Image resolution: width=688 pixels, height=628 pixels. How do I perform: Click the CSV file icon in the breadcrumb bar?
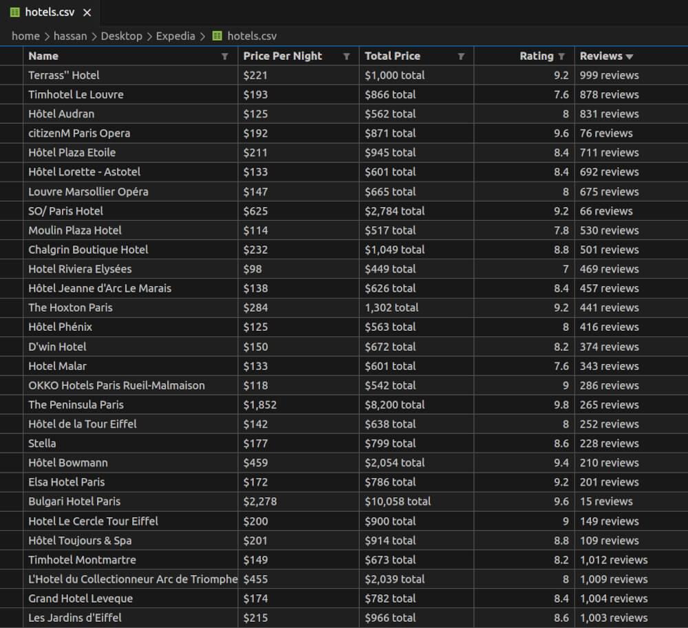[x=217, y=36]
